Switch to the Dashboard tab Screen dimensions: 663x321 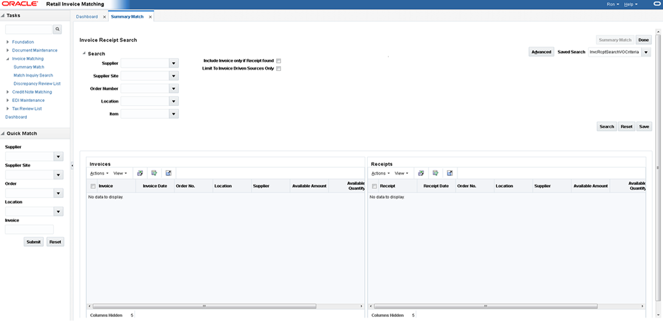pos(87,16)
